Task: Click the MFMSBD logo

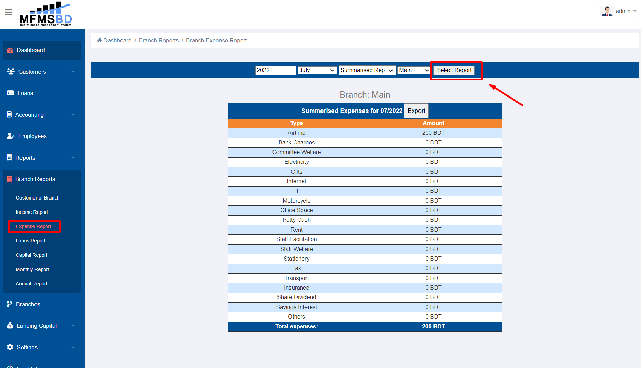Action: coord(46,14)
